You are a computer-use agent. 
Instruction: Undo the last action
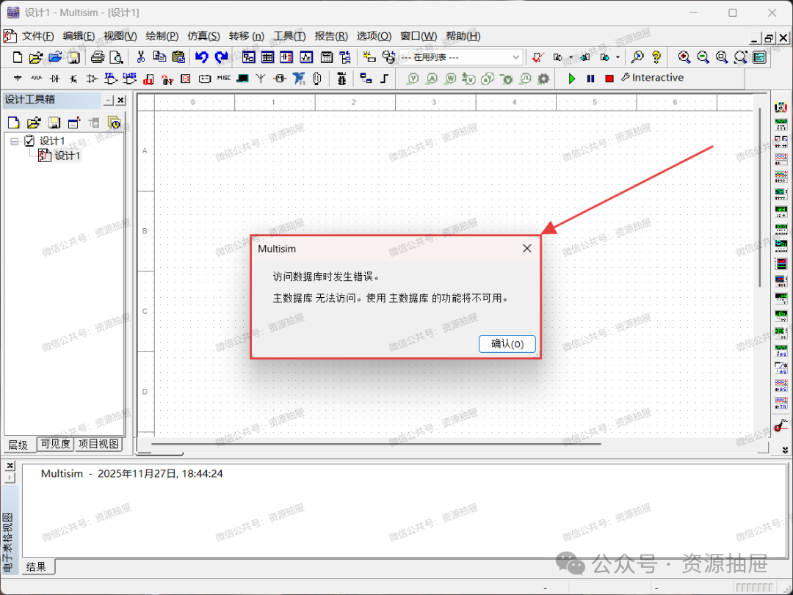[202, 57]
